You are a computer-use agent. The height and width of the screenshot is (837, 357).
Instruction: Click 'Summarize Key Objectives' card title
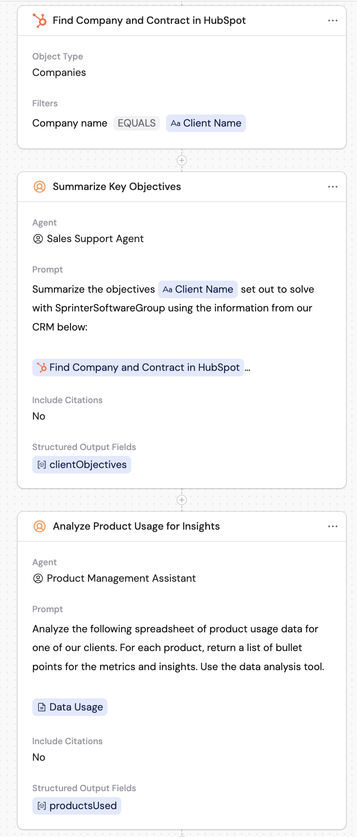coord(117,187)
